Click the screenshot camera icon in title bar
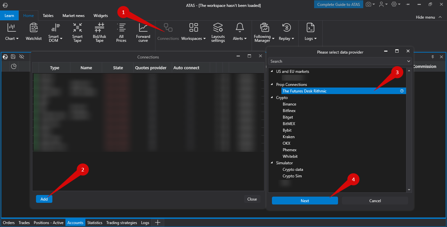 [x=369, y=4]
